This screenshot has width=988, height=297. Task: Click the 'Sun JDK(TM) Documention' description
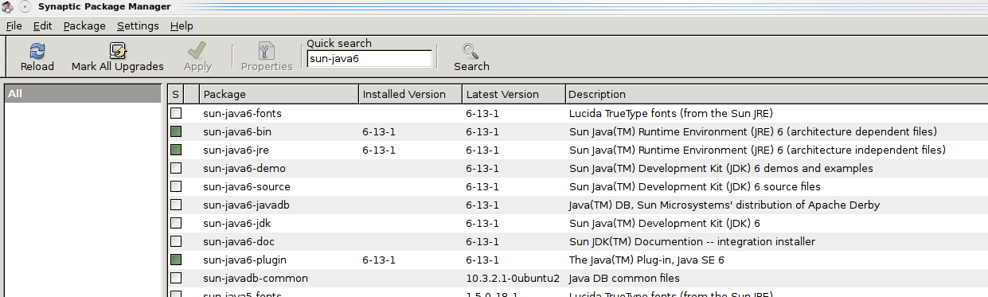692,241
